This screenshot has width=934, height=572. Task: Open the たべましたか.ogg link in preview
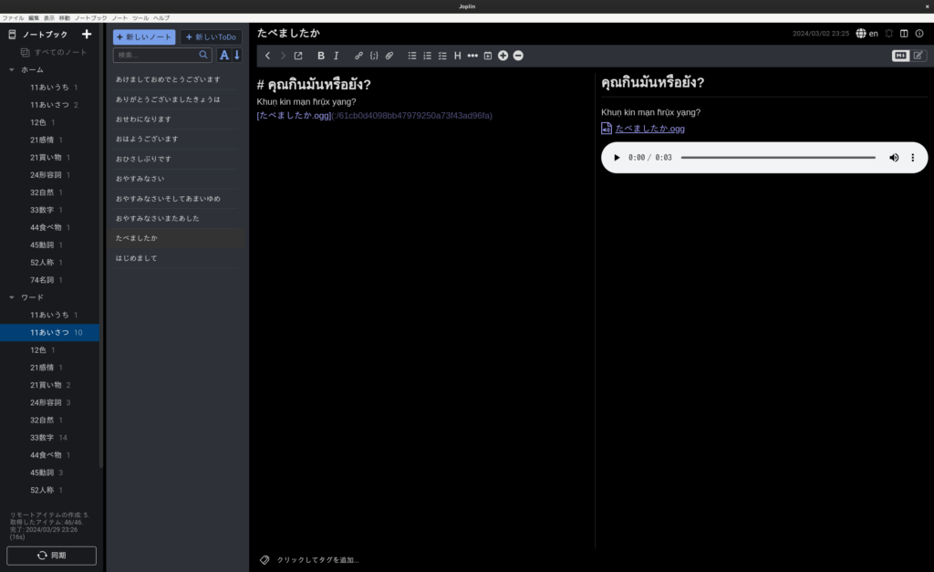click(x=649, y=128)
